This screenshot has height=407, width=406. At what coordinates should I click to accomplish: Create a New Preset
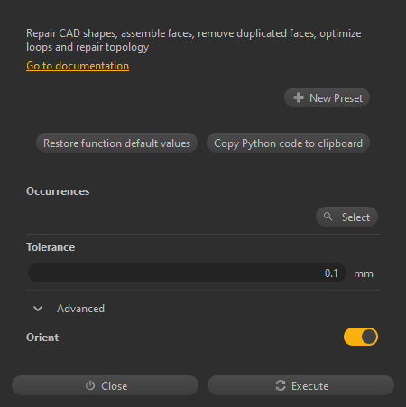tap(327, 97)
